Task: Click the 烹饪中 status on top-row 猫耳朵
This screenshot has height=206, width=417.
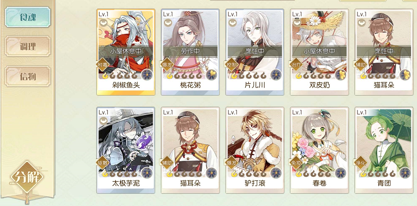Action: click(x=384, y=51)
